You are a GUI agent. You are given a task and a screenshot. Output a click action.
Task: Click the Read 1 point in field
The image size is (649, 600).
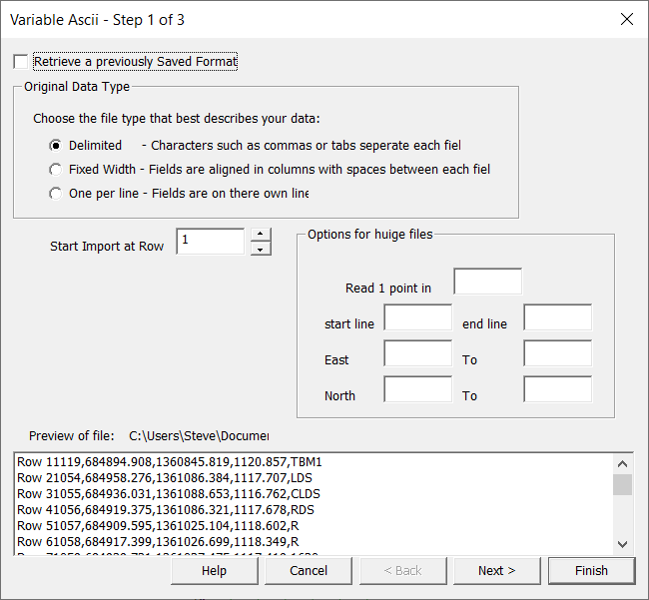487,282
